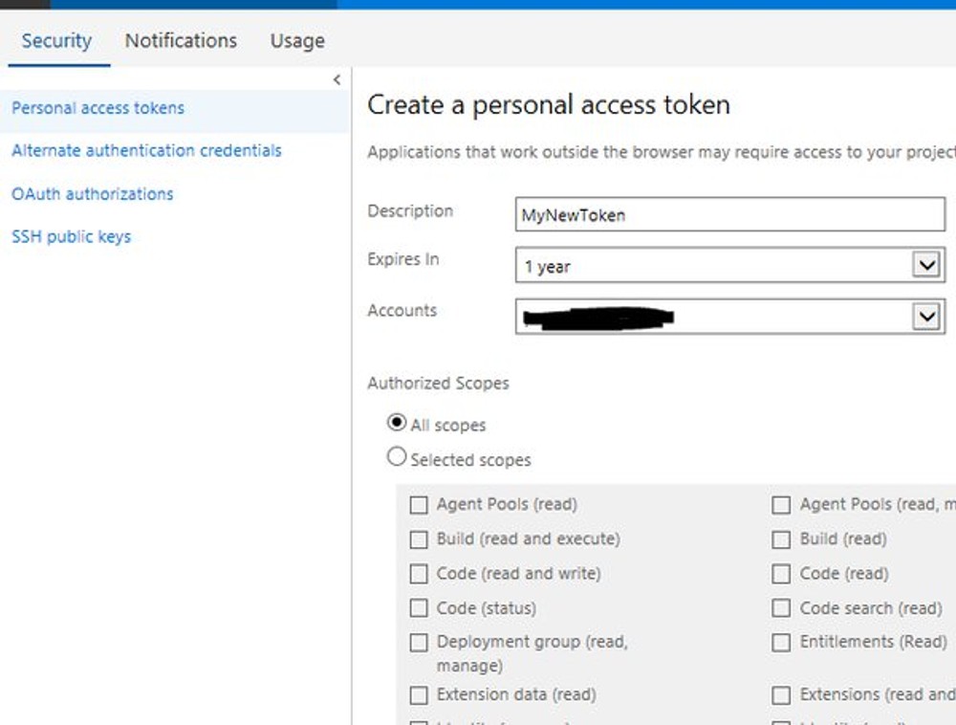Enable the Code search (read) scope
Viewport: 956px width, 725px height.
781,607
